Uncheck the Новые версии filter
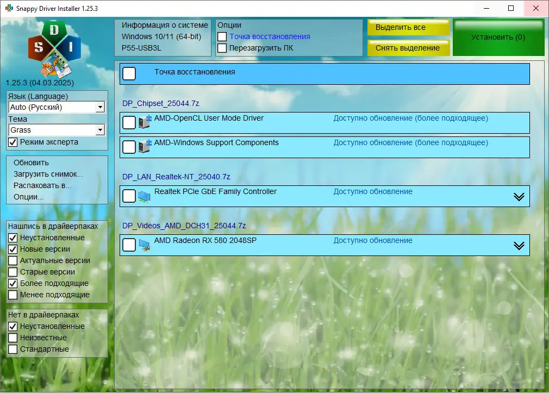The height and width of the screenshot is (393, 549). [x=13, y=249]
